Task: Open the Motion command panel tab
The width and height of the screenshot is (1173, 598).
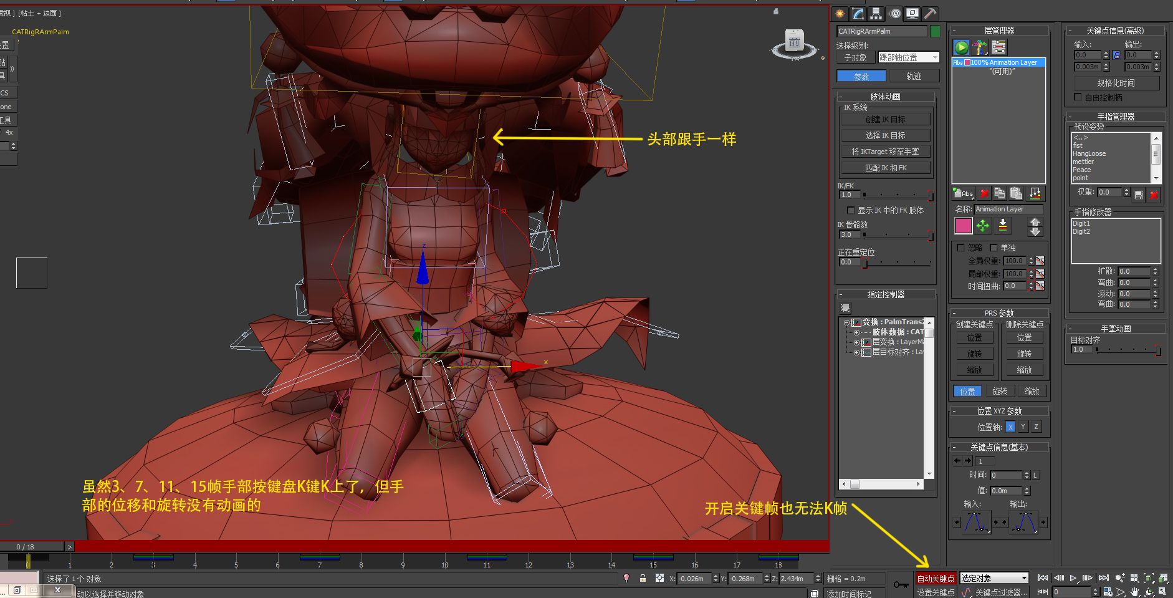Action: click(895, 14)
